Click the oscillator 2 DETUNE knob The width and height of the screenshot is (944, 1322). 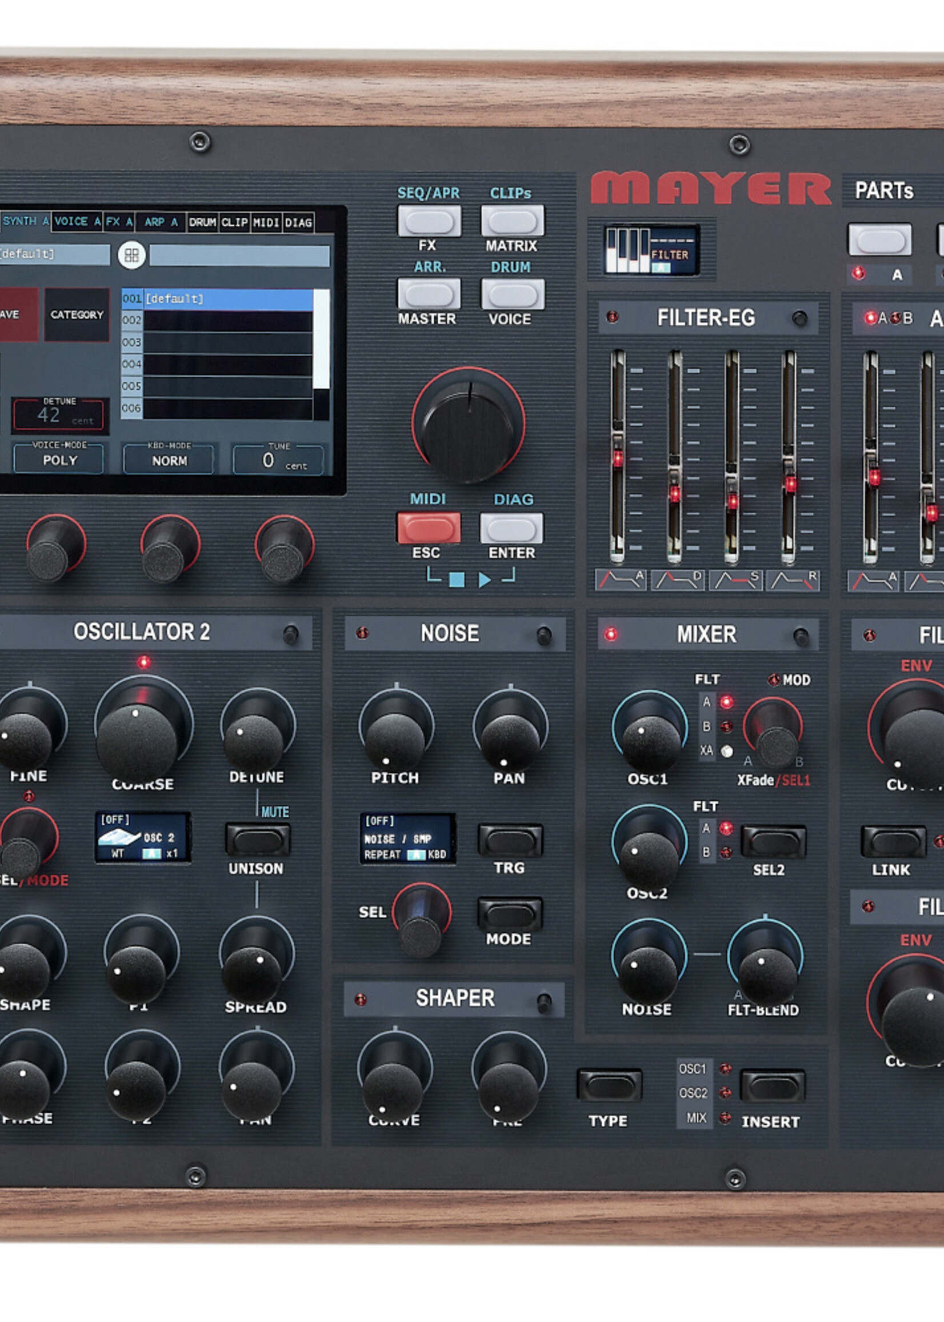pos(257,732)
